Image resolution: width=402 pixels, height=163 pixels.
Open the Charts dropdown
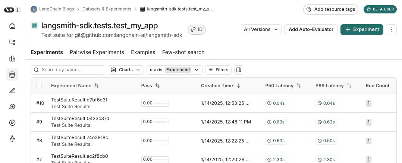pos(126,70)
